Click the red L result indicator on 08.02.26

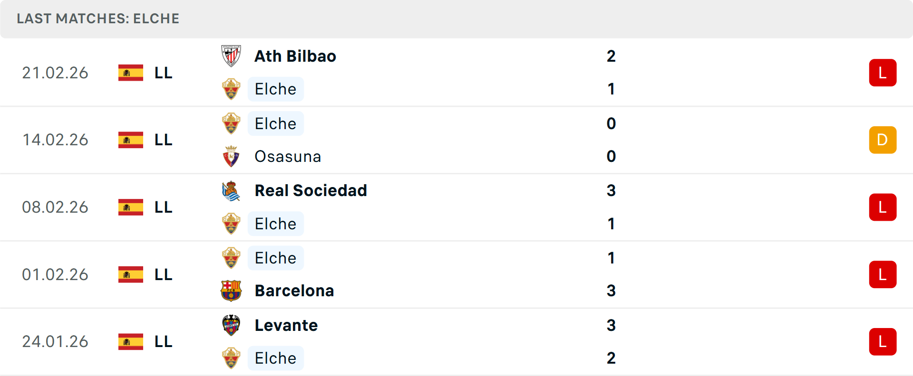[883, 207]
